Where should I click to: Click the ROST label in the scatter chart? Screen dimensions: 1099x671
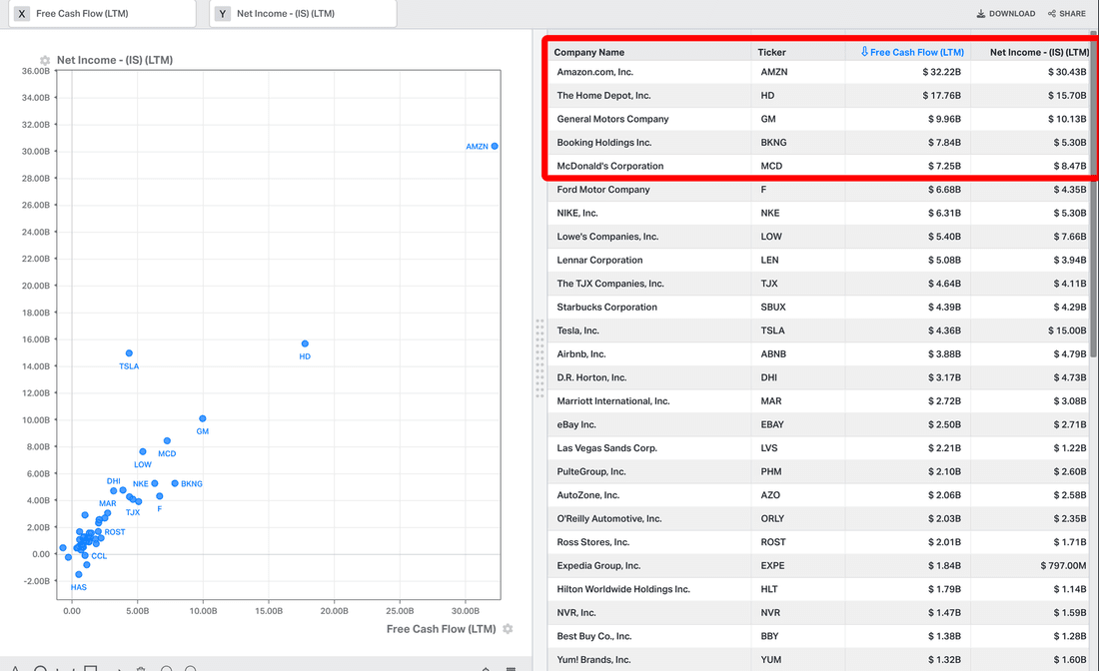(x=115, y=532)
